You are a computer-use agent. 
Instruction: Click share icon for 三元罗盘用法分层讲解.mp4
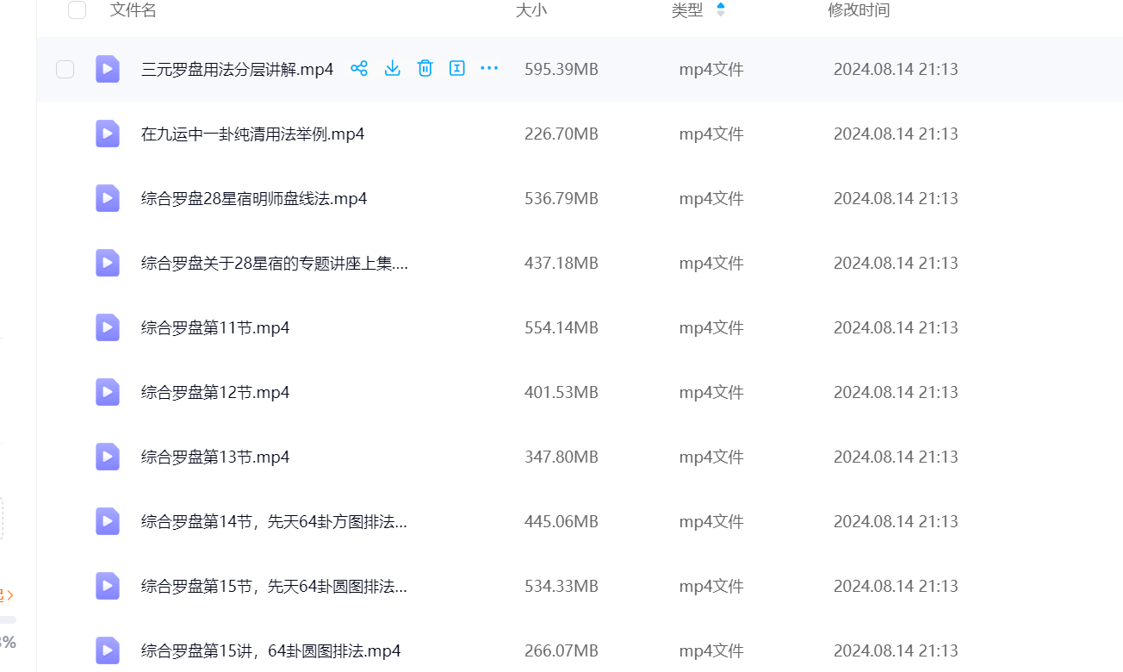[359, 69]
